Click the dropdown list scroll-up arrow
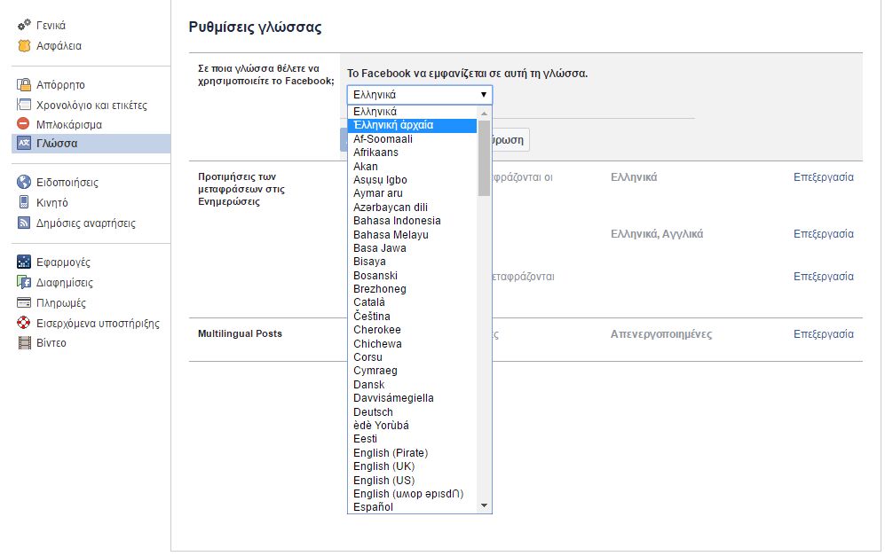This screenshot has height=556, width=885. (x=484, y=113)
